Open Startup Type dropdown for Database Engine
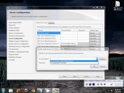 coord(100,36)
